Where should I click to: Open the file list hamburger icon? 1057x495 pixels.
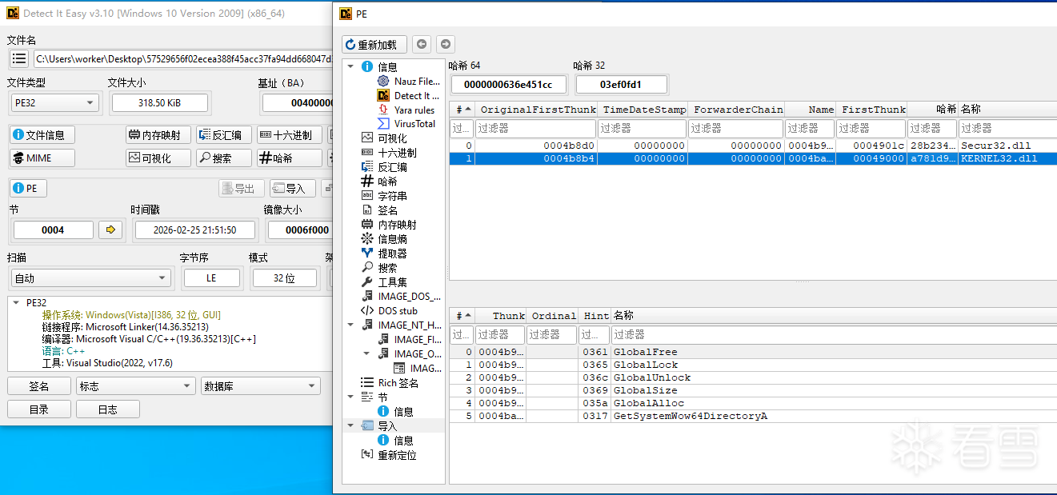coord(19,59)
